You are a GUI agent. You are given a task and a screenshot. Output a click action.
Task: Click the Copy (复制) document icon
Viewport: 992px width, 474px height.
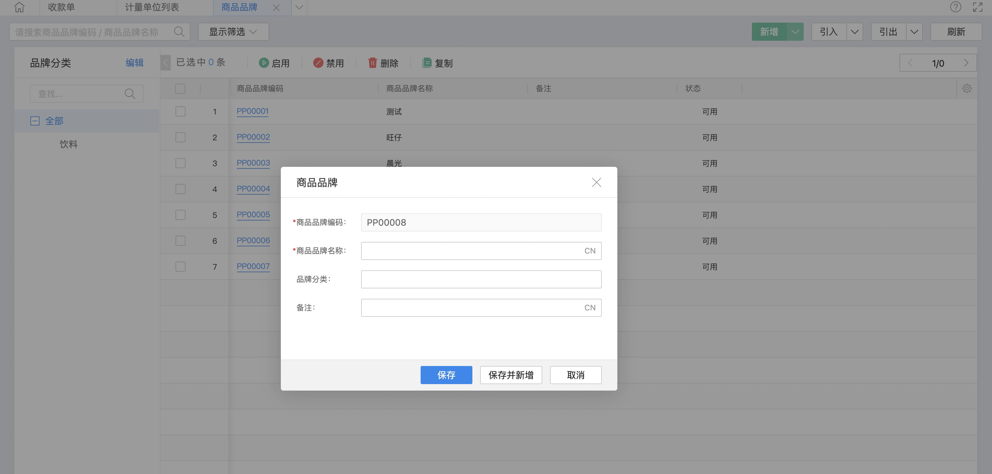427,63
